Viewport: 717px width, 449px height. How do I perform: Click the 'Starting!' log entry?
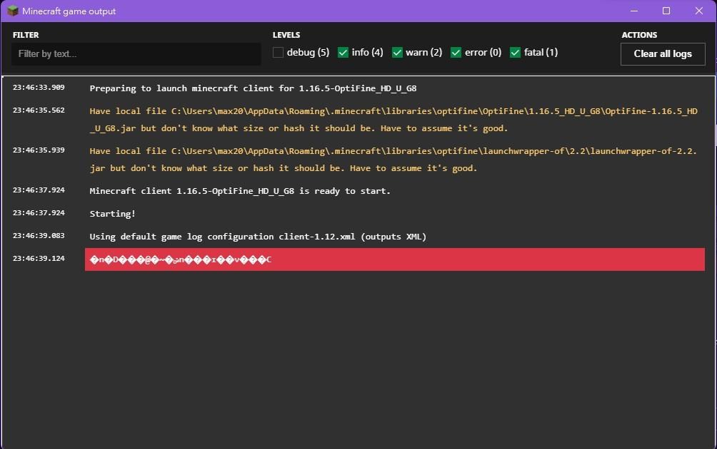pyautogui.click(x=113, y=214)
